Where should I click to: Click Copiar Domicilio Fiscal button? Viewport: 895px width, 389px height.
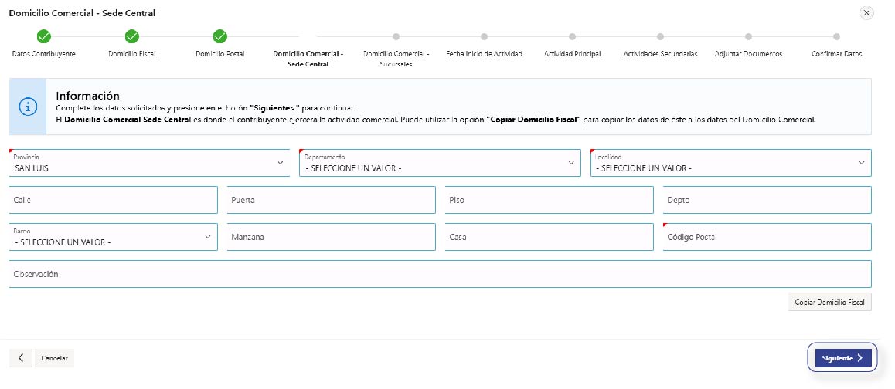(828, 302)
